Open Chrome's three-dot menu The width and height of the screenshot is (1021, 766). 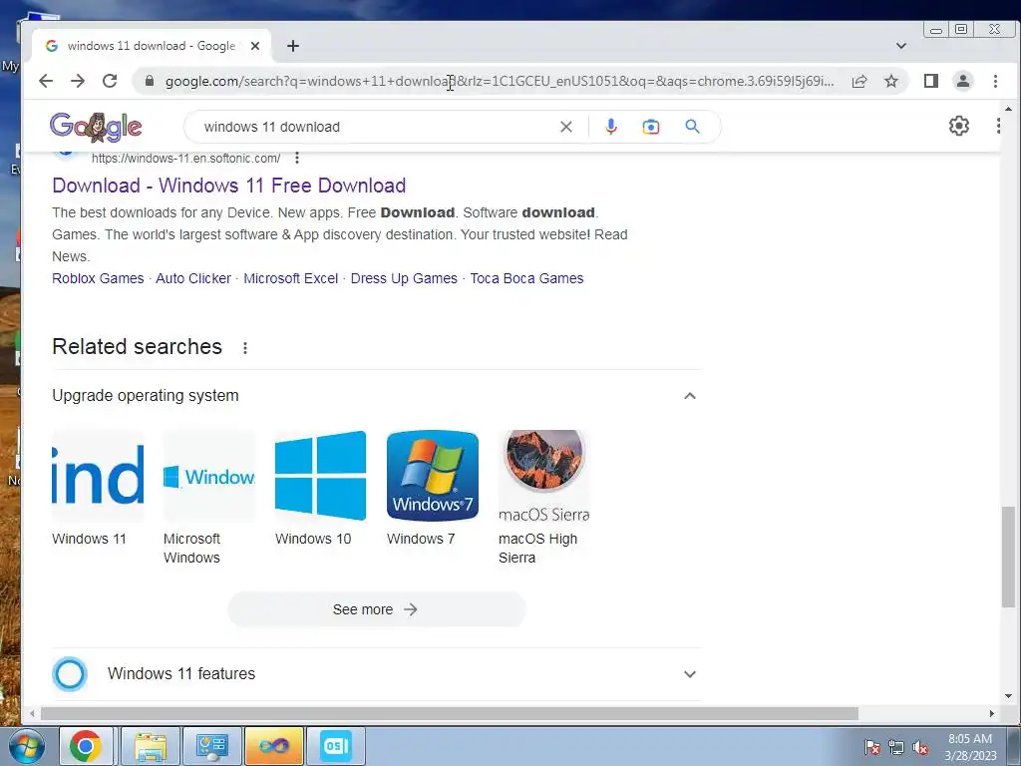point(995,81)
